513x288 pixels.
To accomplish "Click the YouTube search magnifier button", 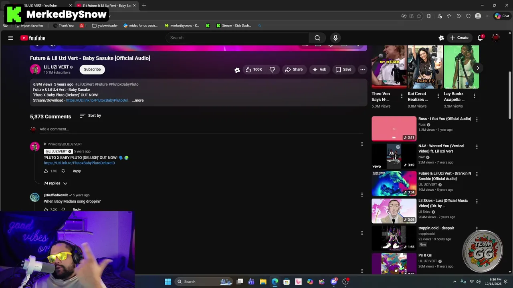I will point(317,38).
